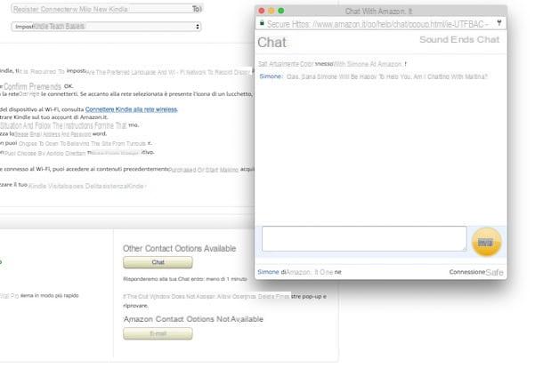This screenshot has height=368, width=543.
Task: Click the 'Connessione Safe' status text
Action: point(476,272)
